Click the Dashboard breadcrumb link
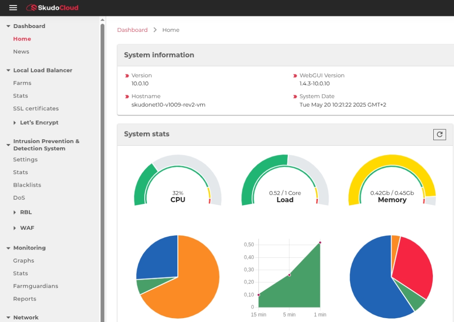Viewport: 454px width, 322px height. click(132, 30)
